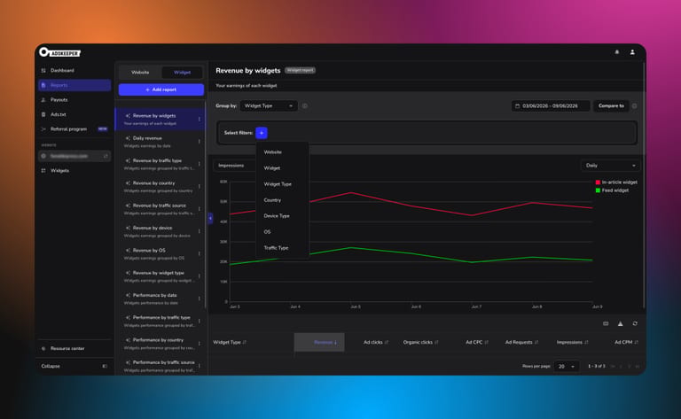Click the blue plus filter button
The image size is (681, 419).
(262, 133)
